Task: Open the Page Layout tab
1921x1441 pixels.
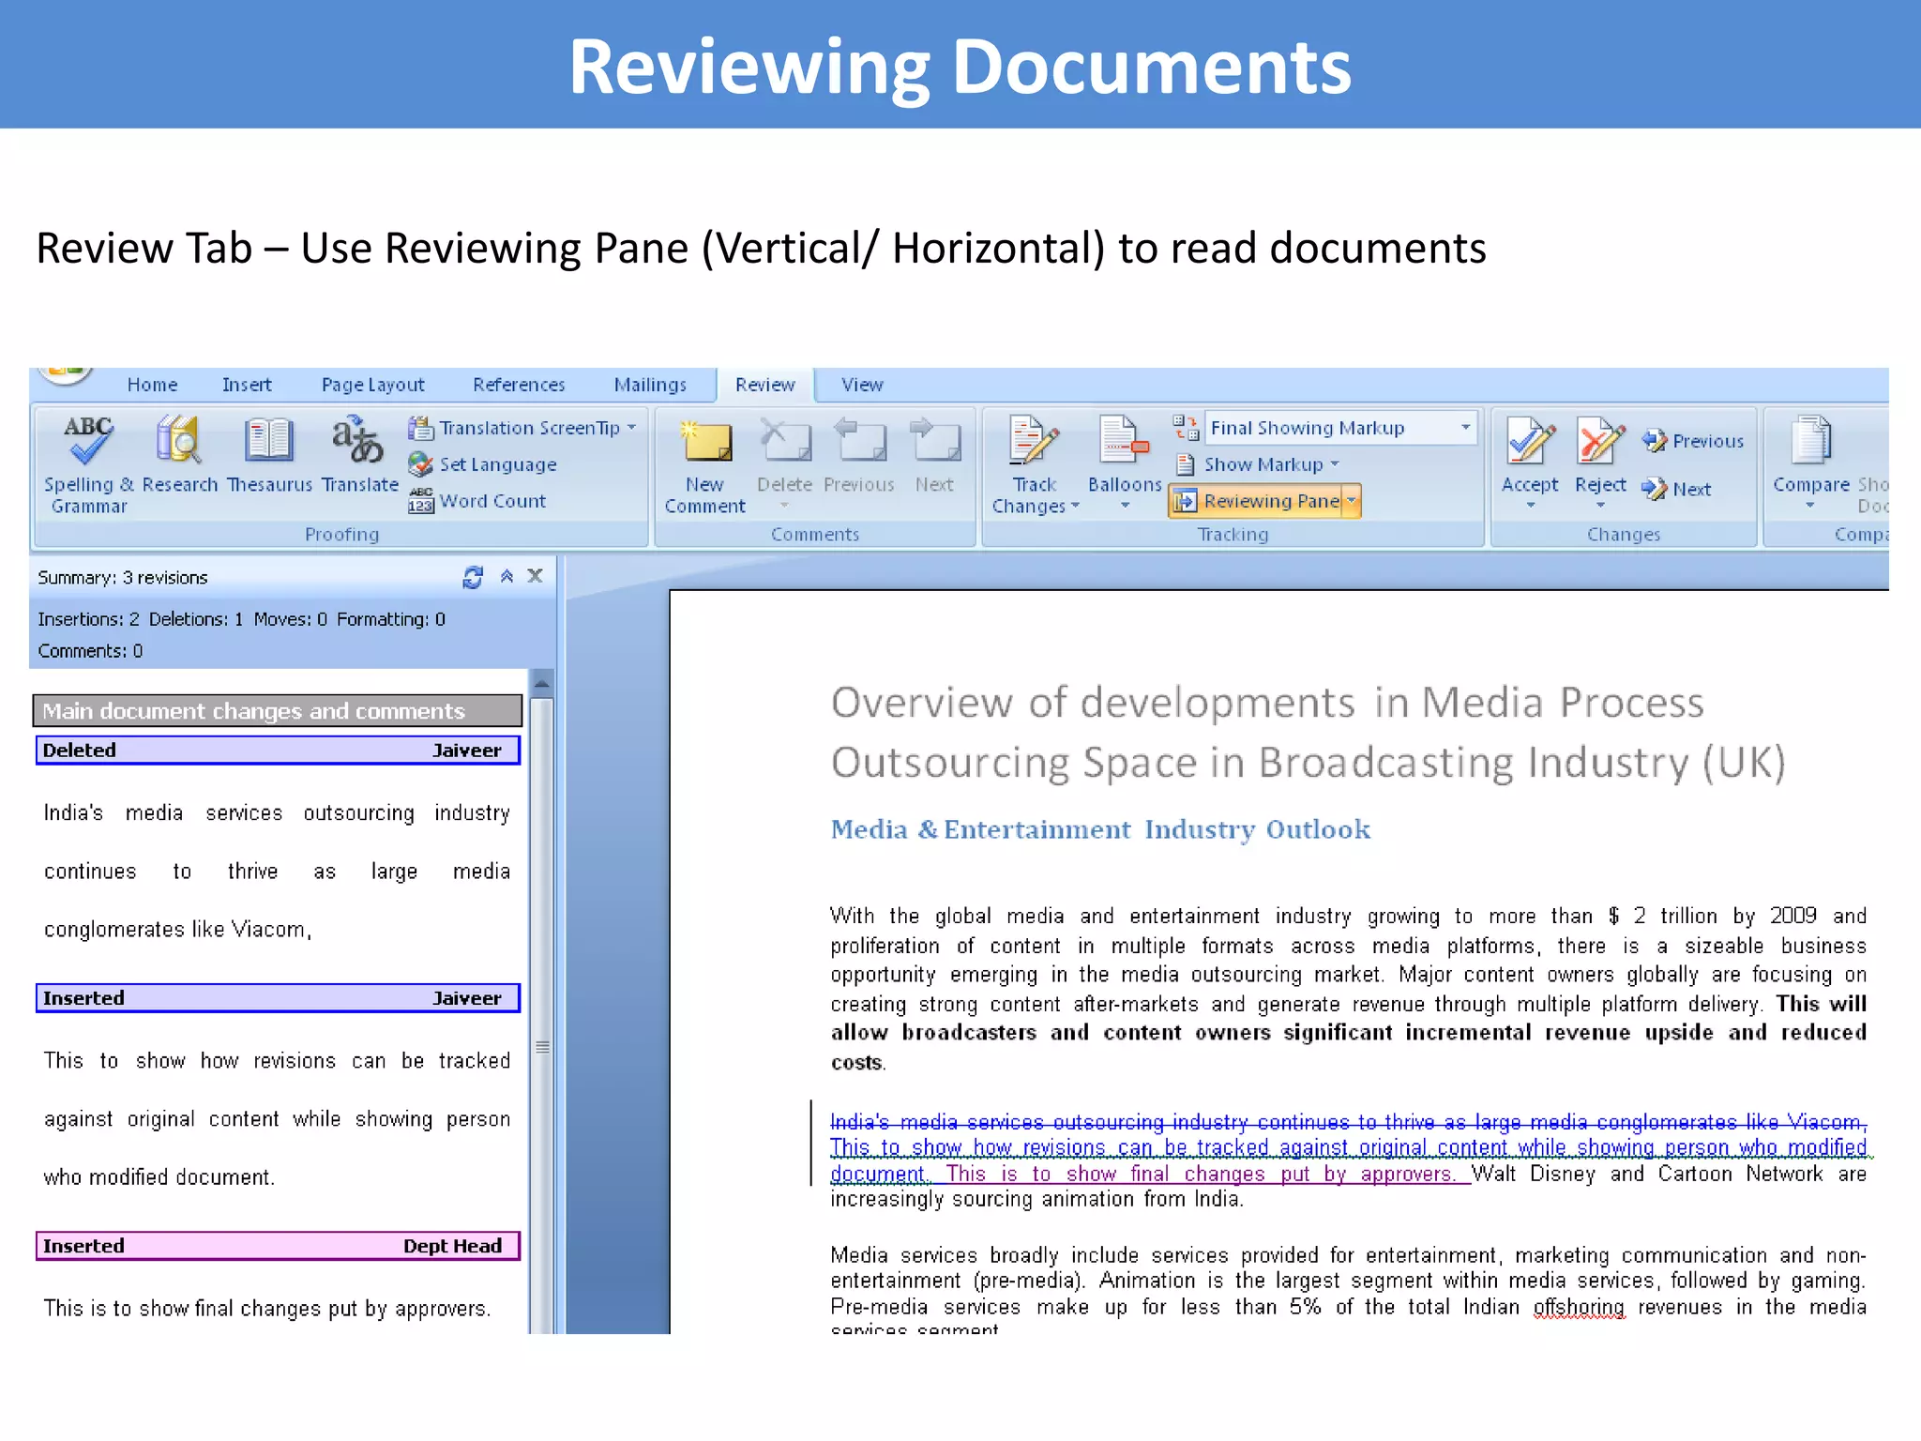Action: pos(372,385)
